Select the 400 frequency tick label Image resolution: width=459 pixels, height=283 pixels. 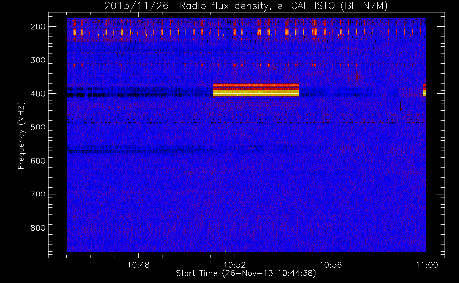click(38, 94)
